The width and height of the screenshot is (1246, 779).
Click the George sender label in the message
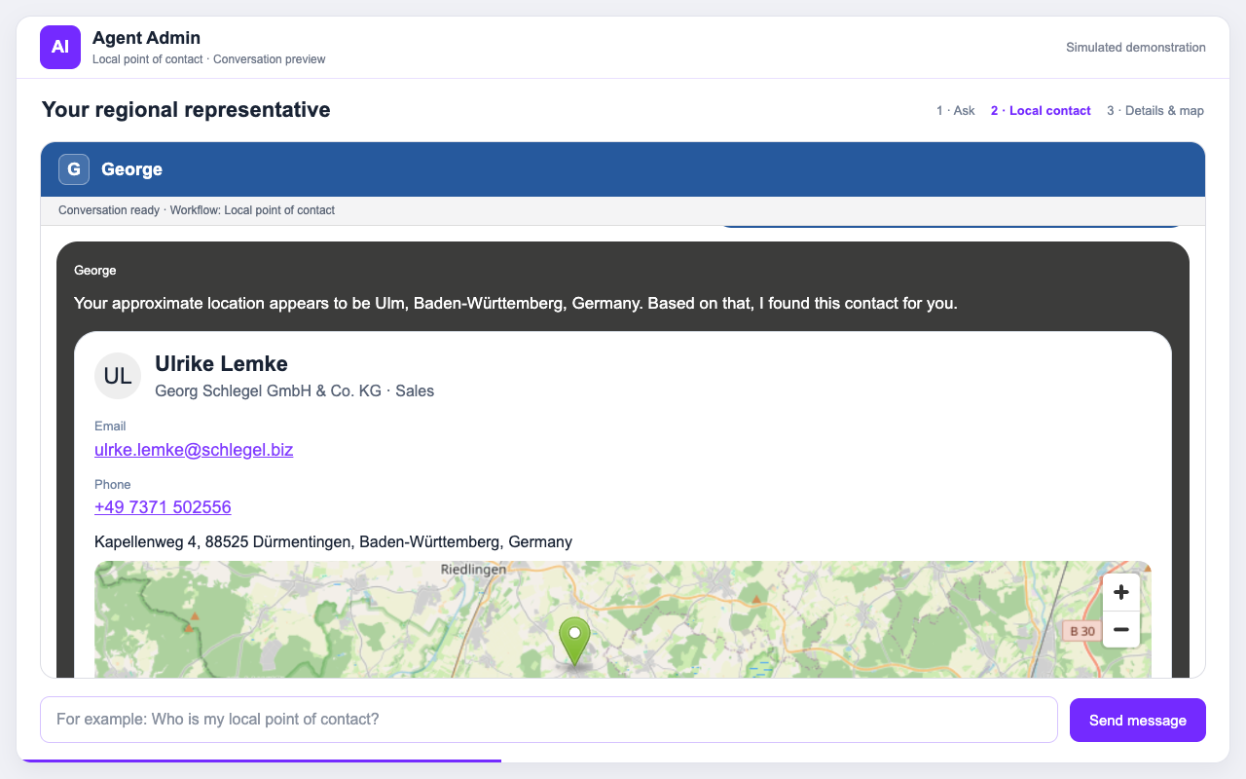[x=95, y=271]
